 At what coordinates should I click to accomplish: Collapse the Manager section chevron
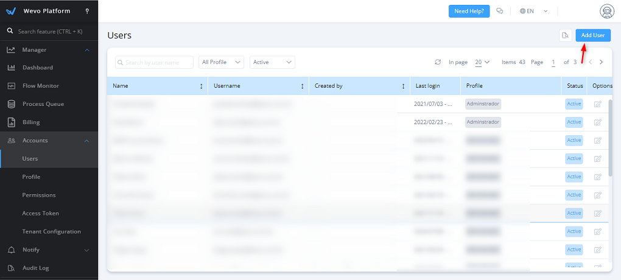(87, 50)
